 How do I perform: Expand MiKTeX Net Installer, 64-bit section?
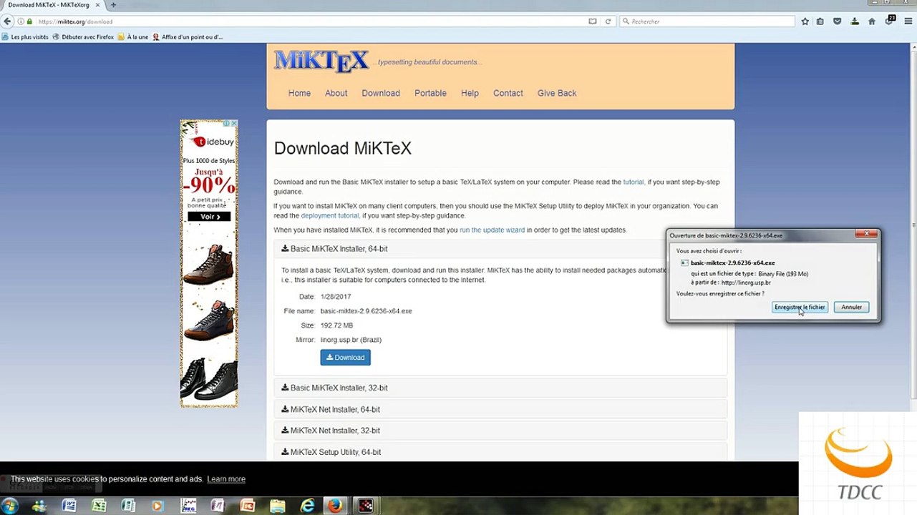point(500,409)
